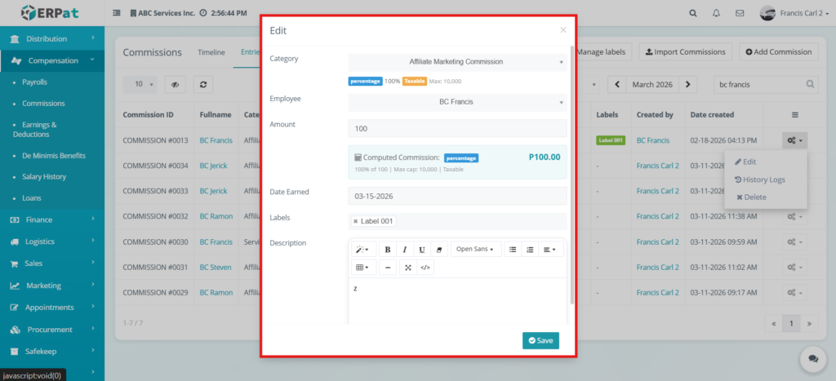Viewport: 836px width, 381px height.
Task: Apply underline formatting in the description editor
Action: click(x=422, y=250)
